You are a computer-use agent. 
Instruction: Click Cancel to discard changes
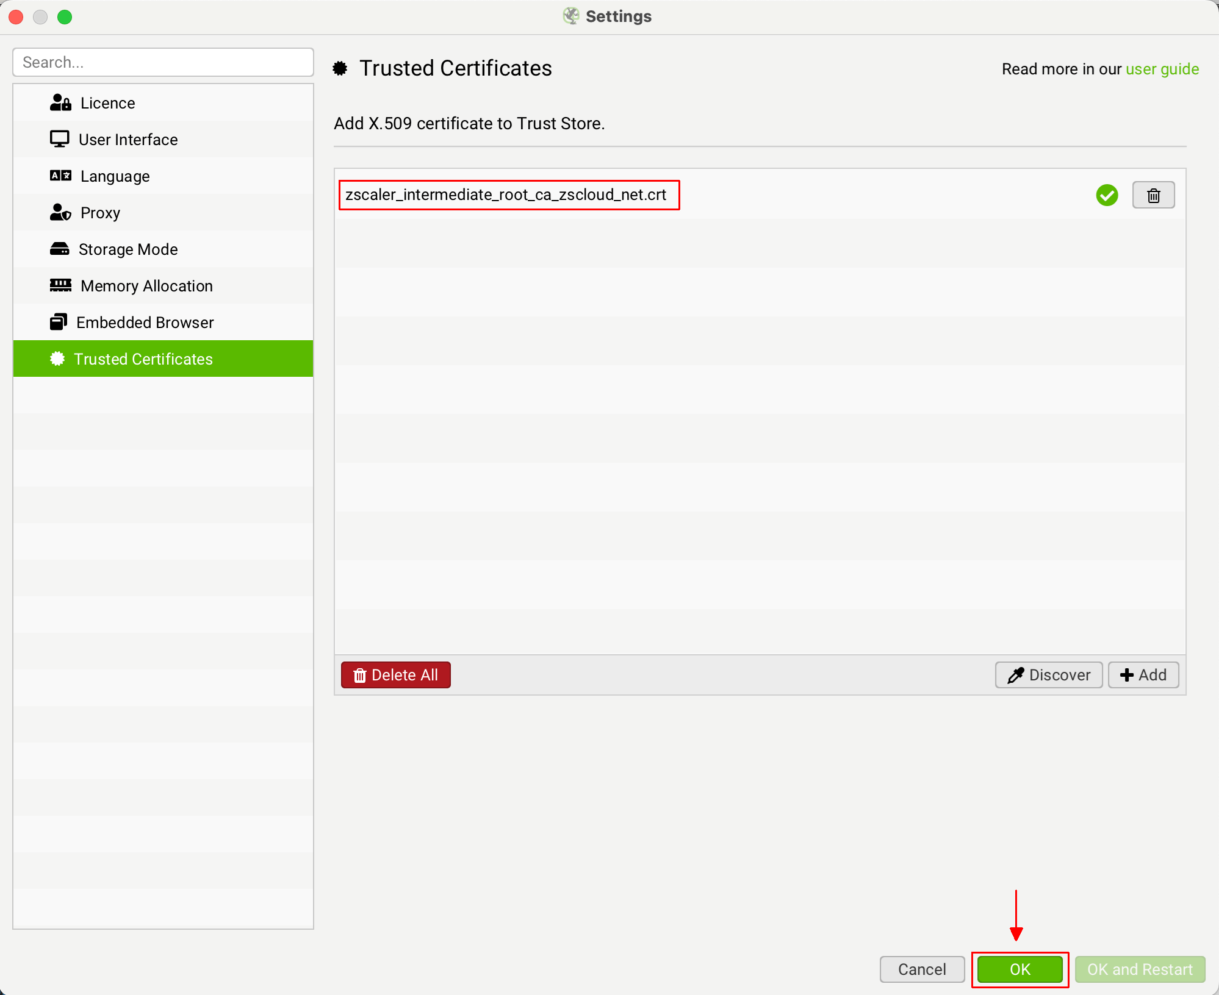pyautogui.click(x=920, y=969)
